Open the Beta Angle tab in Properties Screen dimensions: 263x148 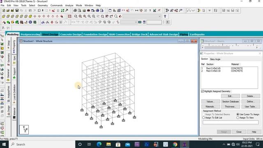tap(215, 59)
